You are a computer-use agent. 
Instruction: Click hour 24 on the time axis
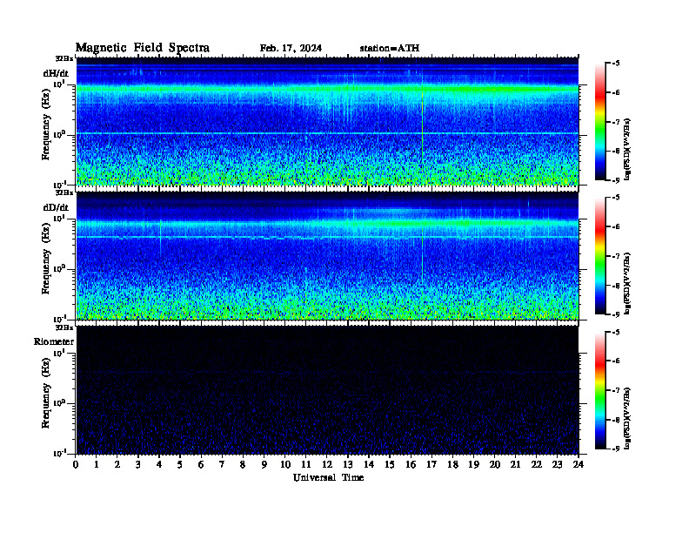pos(579,465)
